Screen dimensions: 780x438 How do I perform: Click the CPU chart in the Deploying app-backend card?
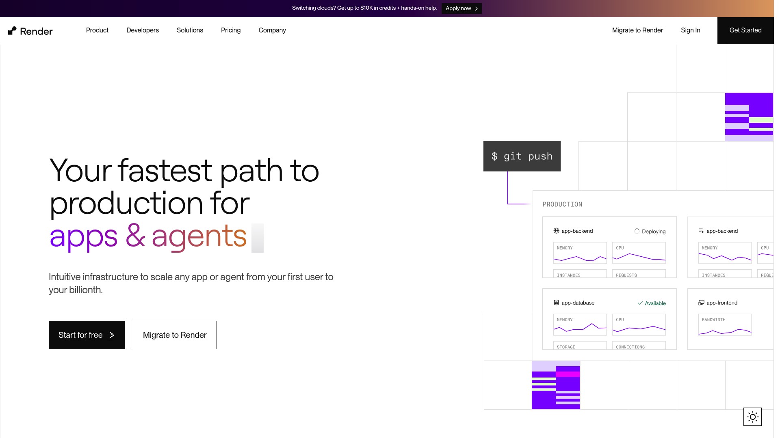click(x=639, y=253)
